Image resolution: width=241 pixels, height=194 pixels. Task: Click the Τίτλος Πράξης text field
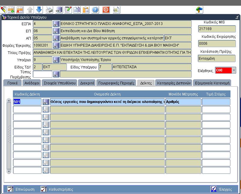[x=112, y=53]
